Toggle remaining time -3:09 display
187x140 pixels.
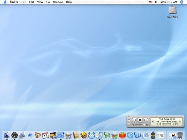(175, 124)
